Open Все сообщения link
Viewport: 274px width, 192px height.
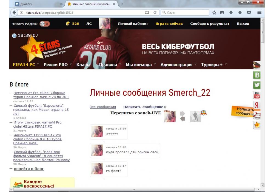[103, 107]
